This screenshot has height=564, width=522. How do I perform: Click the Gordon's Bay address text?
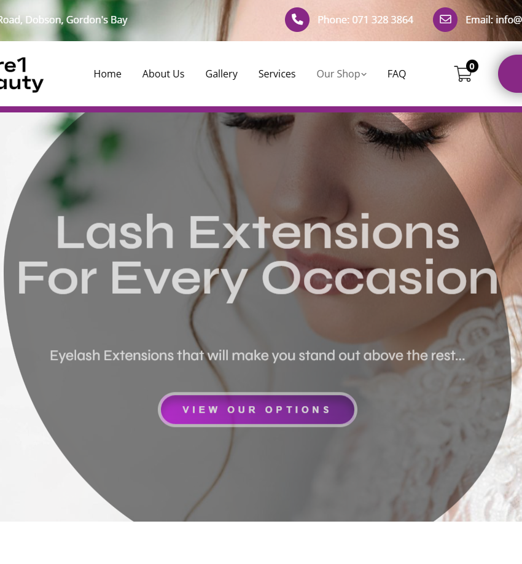[x=64, y=20]
